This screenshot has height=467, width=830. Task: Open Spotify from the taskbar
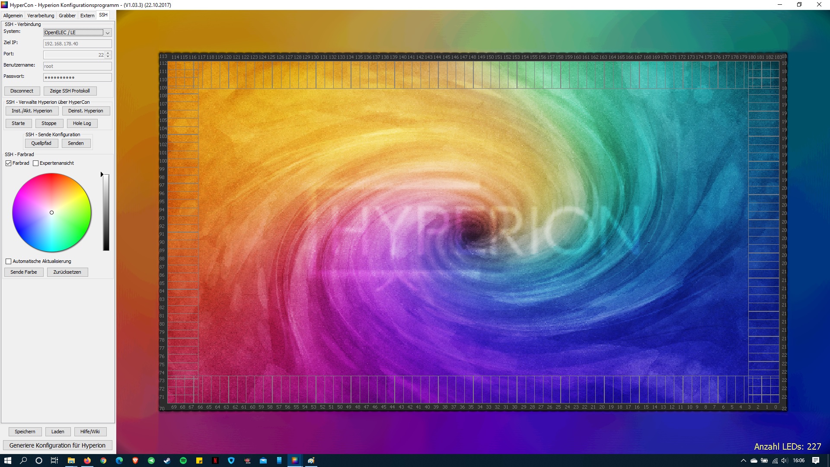(x=183, y=461)
